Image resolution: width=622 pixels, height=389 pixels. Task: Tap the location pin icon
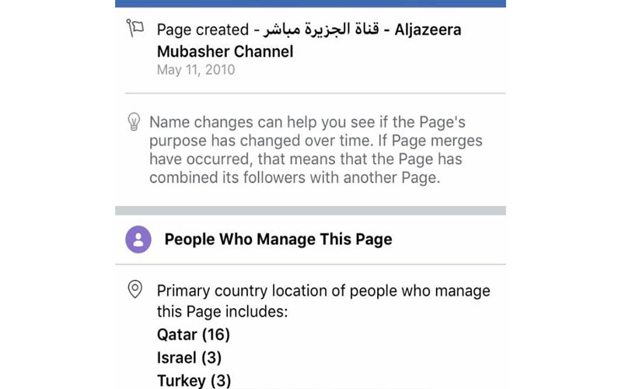pos(135,290)
